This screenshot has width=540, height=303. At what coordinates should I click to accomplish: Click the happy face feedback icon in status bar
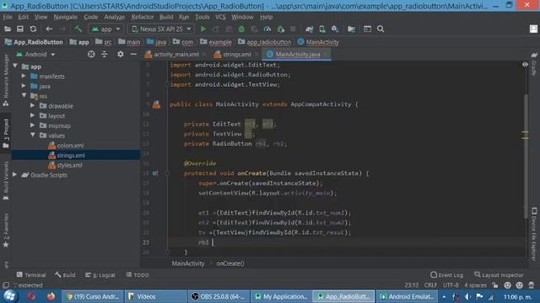(x=507, y=285)
